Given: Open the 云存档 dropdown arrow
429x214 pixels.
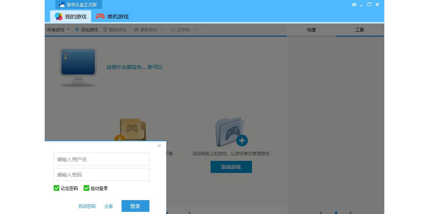Looking at the screenshot, I should point(195,30).
